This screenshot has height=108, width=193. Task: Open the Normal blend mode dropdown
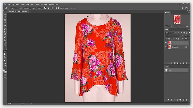coord(172,36)
